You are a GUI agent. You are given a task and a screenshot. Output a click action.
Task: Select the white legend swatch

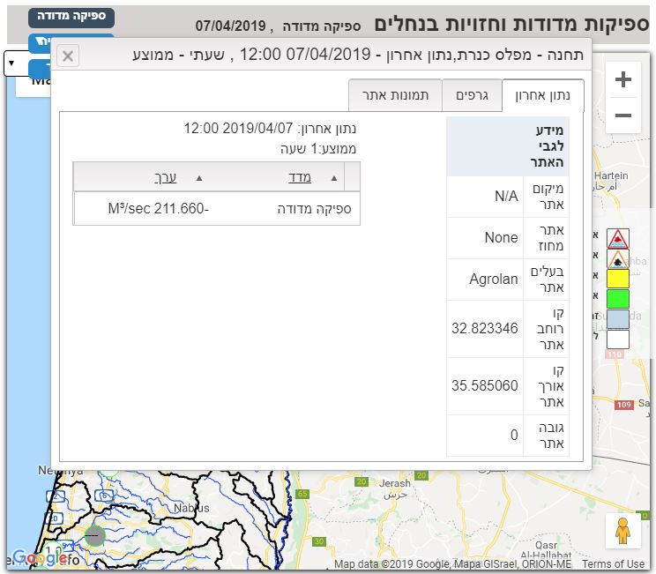618,339
